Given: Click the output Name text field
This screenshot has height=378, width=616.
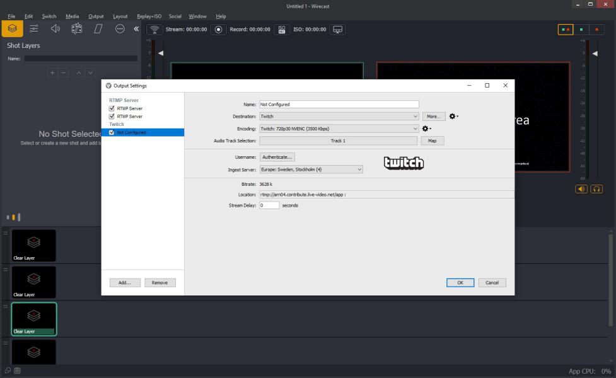Looking at the screenshot, I should click(339, 105).
